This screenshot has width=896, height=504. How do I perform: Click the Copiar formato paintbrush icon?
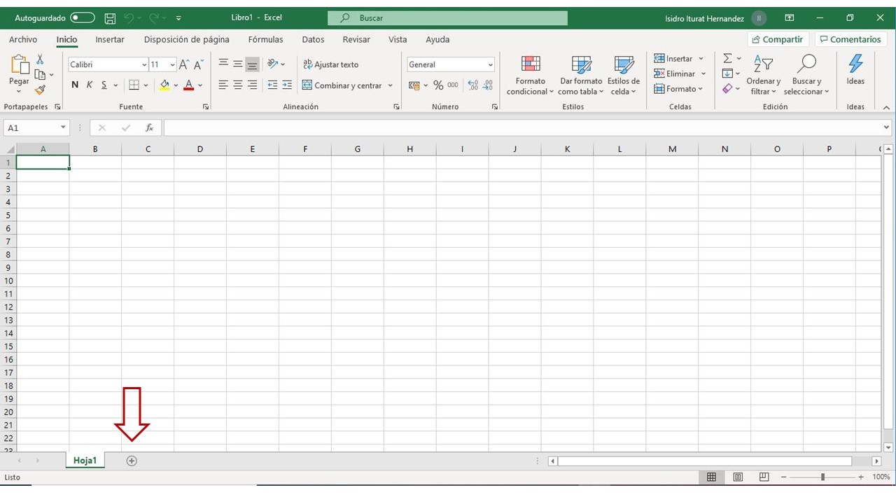coord(40,90)
